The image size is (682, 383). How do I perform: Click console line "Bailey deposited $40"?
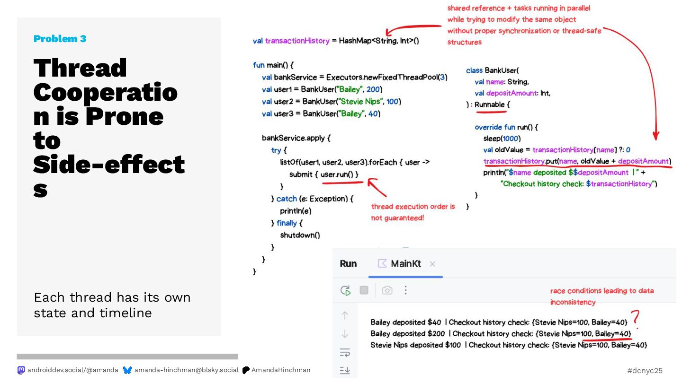[499, 322]
